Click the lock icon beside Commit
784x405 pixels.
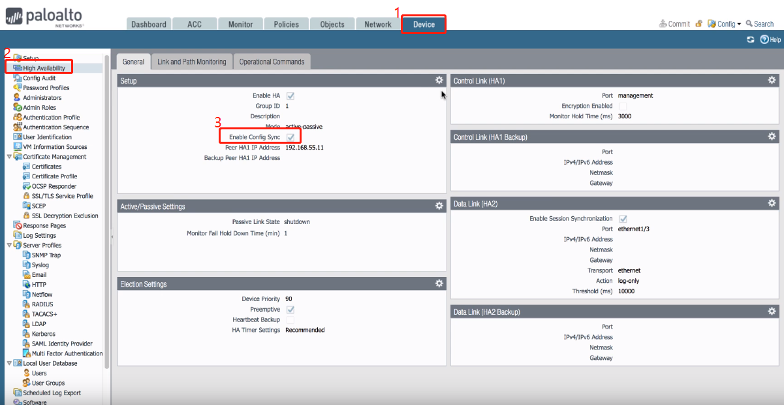tap(699, 24)
